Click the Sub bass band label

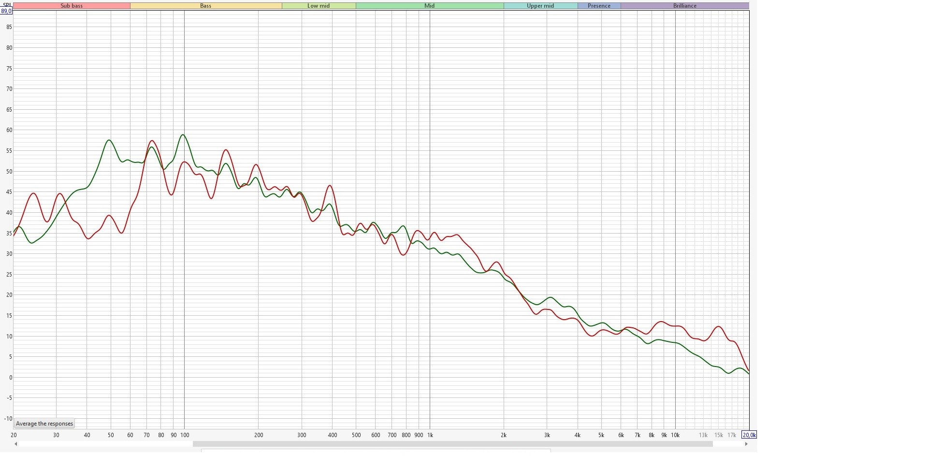pos(72,6)
